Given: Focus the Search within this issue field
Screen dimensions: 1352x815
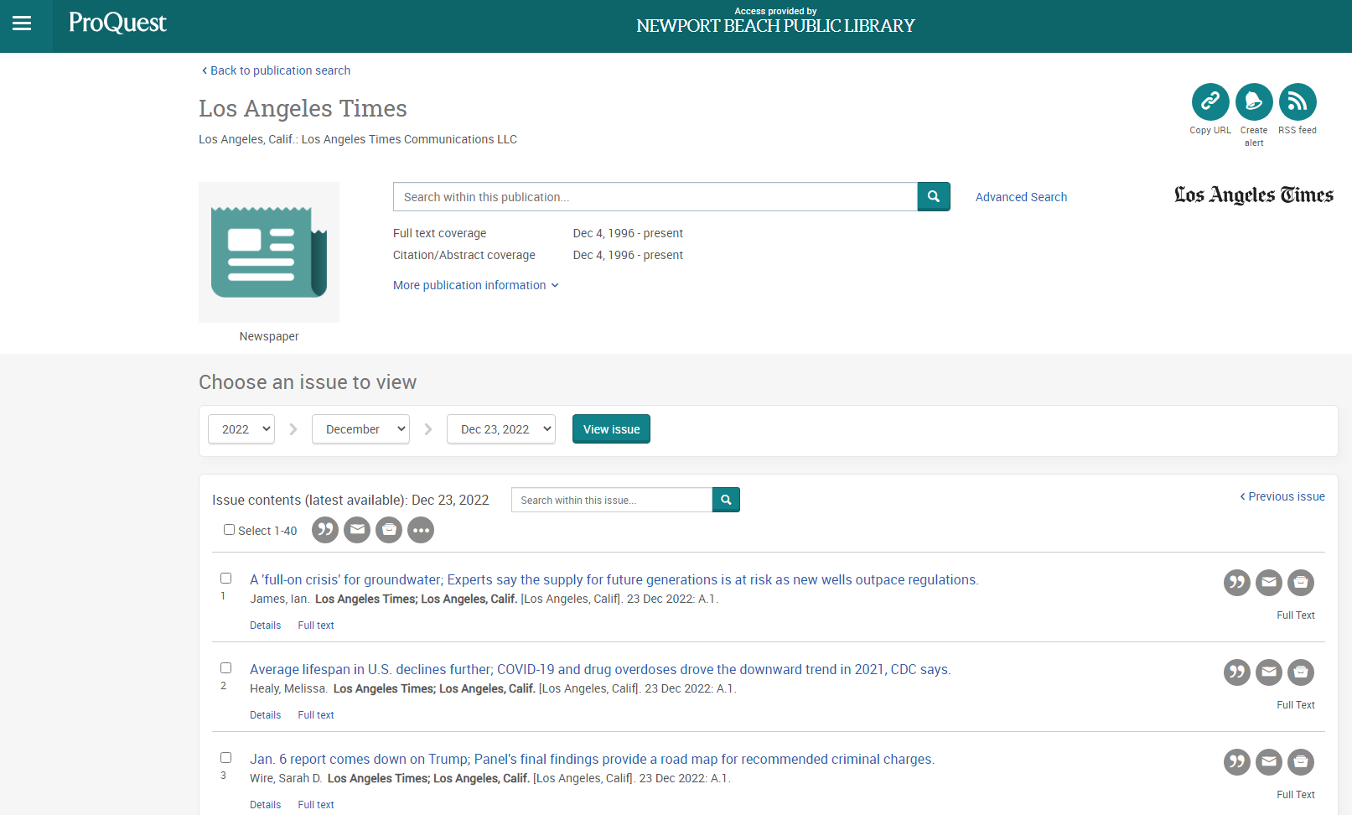Looking at the screenshot, I should tap(612, 500).
